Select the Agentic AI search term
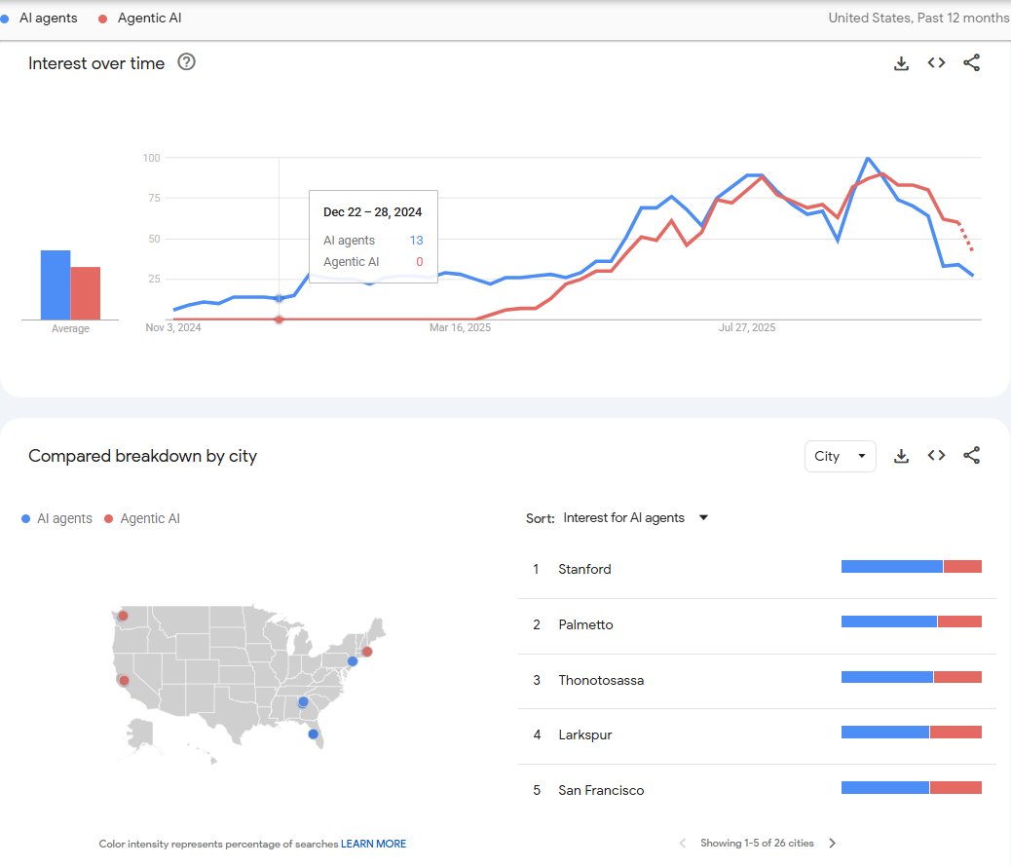Viewport: 1011px width, 866px height. click(x=148, y=19)
